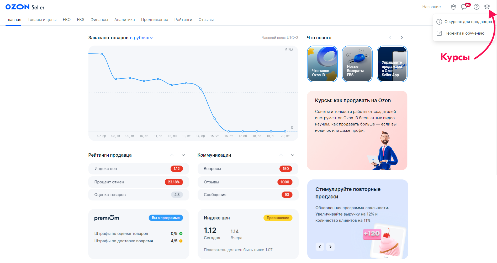Open the 'Название' account menu

point(431,7)
